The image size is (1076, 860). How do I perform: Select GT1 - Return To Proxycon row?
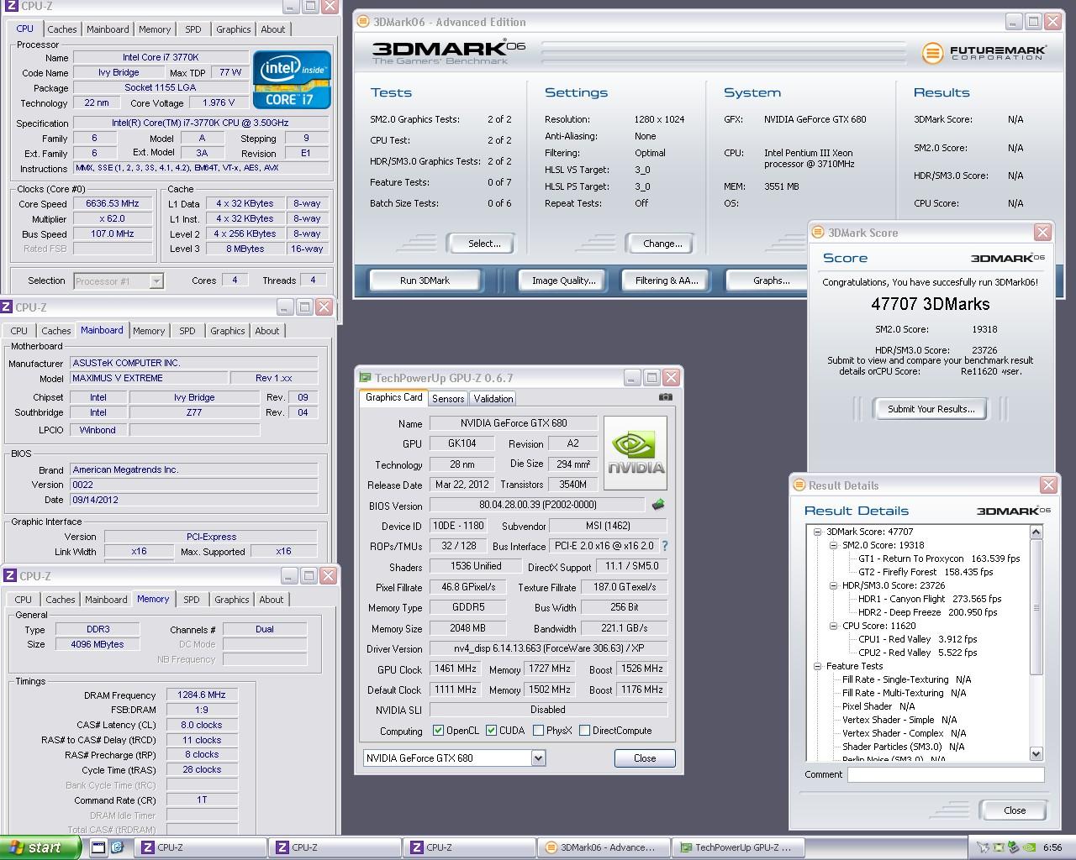tap(938, 558)
